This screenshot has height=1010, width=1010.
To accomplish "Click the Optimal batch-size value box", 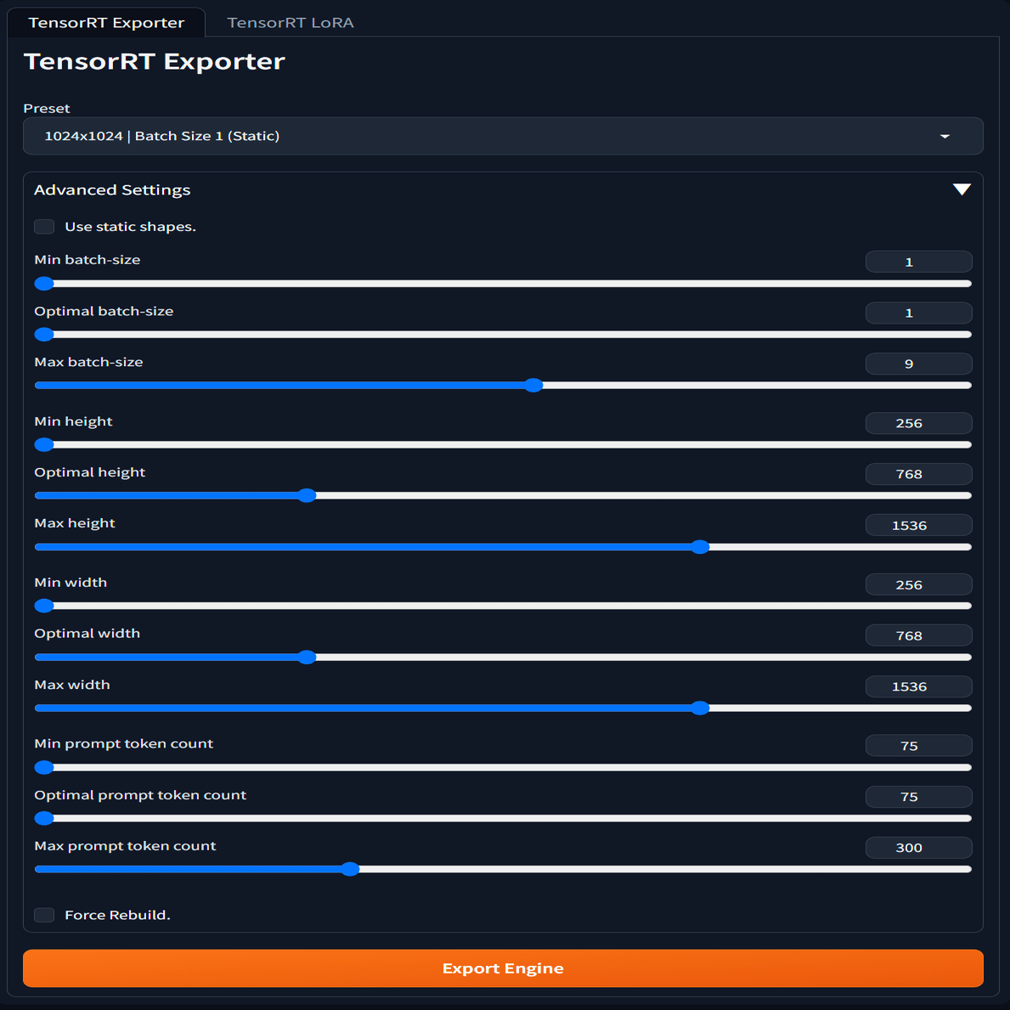I will click(x=918, y=313).
